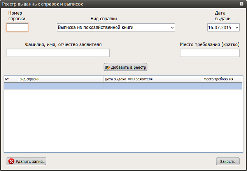Click into the Фамилия, имя, отчество заявителя field
This screenshot has width=247, height=171.
58,53
